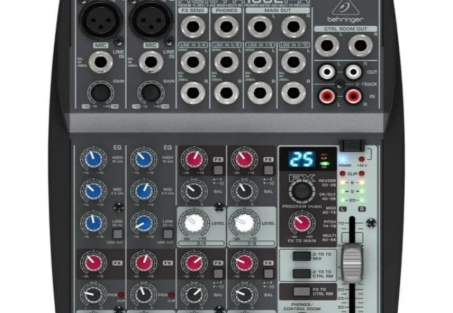
Task: Enable the 2-TR TO CTRL RM button
Action: tap(301, 272)
